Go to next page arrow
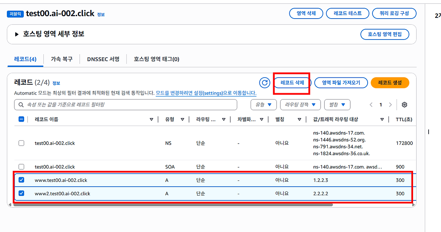Screen dimensions: 441x232 tap(390, 105)
